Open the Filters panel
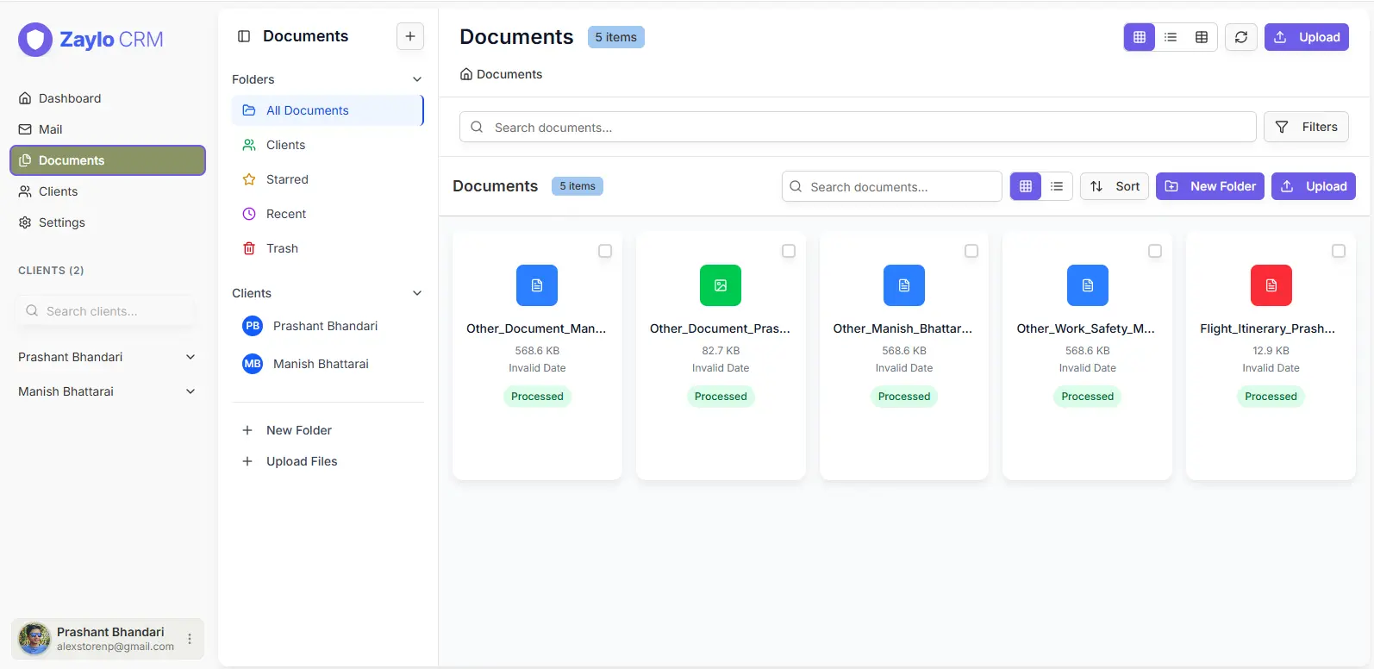1374x669 pixels. [1306, 127]
